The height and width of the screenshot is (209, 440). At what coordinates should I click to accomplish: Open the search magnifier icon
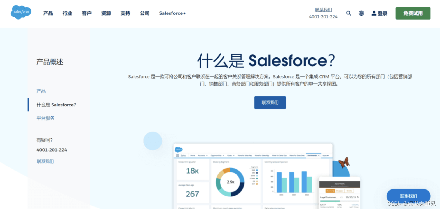coord(348,13)
